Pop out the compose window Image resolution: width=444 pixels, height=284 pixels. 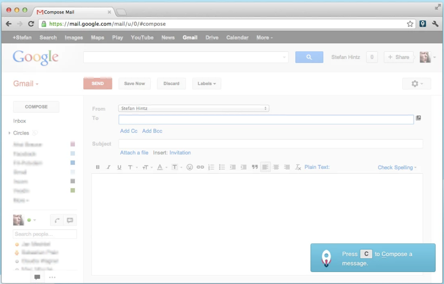[418, 118]
